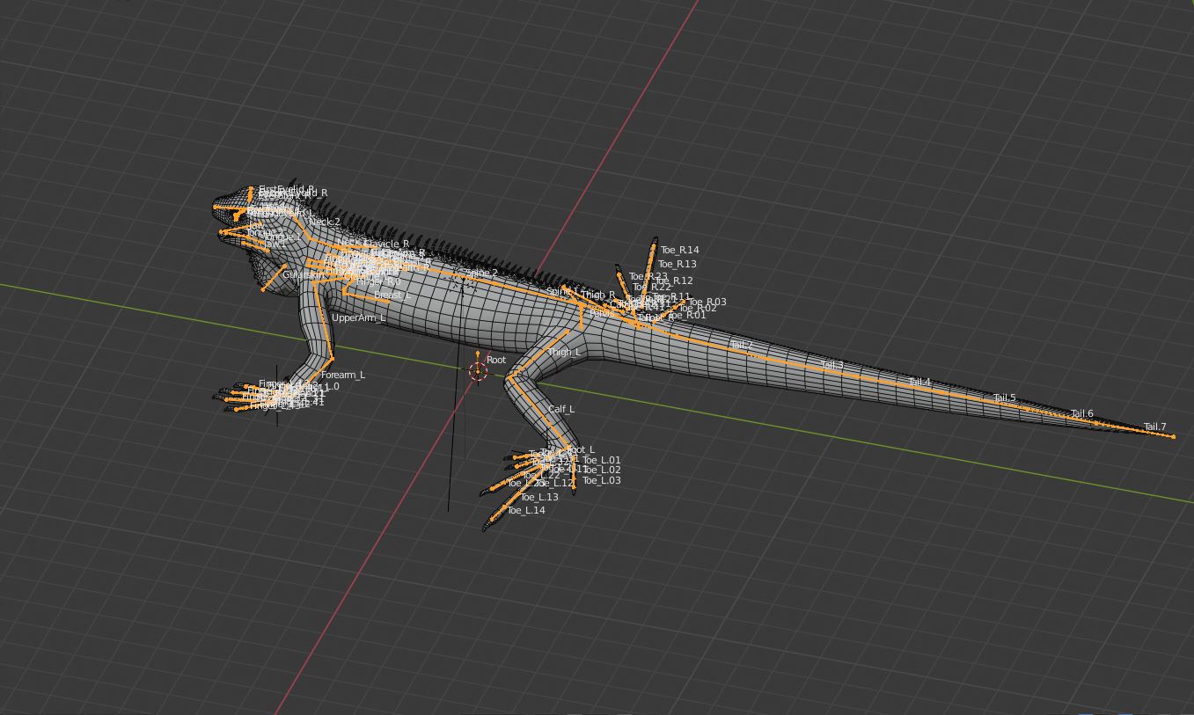Screen dimensions: 1194x715
Task: Select the Toe_R03 bone label
Action: tap(707, 302)
